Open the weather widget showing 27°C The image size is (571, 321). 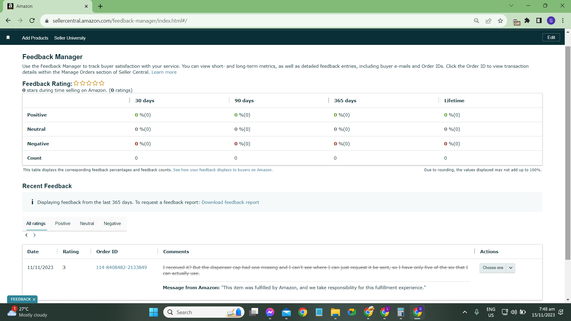(x=27, y=312)
